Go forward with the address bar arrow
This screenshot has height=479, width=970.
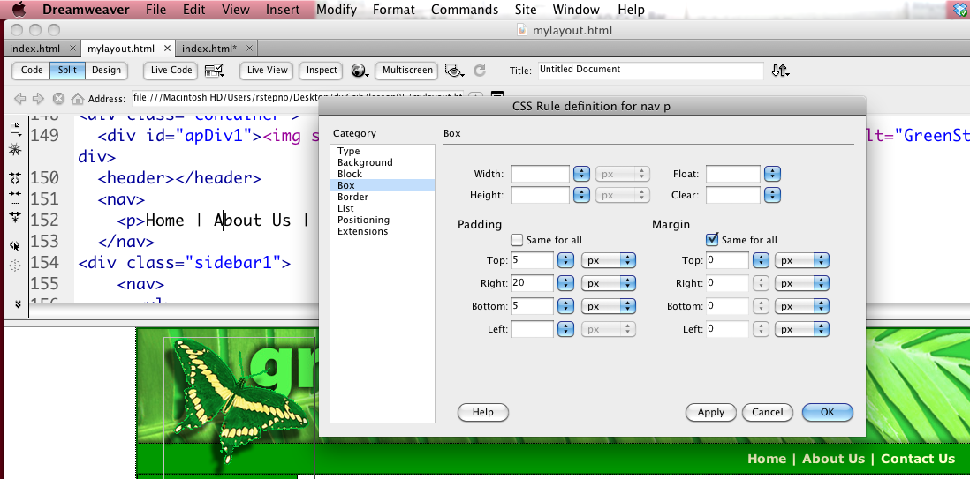coord(38,98)
